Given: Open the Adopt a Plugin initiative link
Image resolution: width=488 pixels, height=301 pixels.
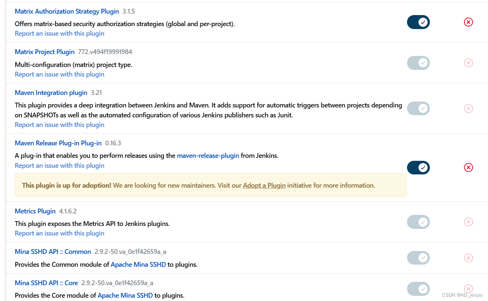Looking at the screenshot, I should point(264,185).
